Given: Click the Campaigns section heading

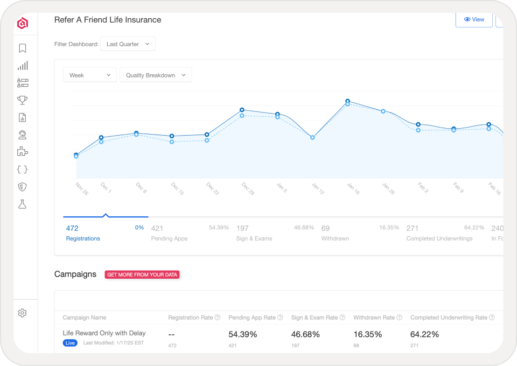Looking at the screenshot, I should (75, 274).
